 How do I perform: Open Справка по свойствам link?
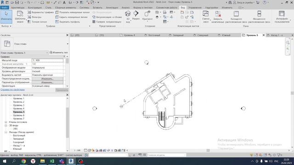point(12,90)
